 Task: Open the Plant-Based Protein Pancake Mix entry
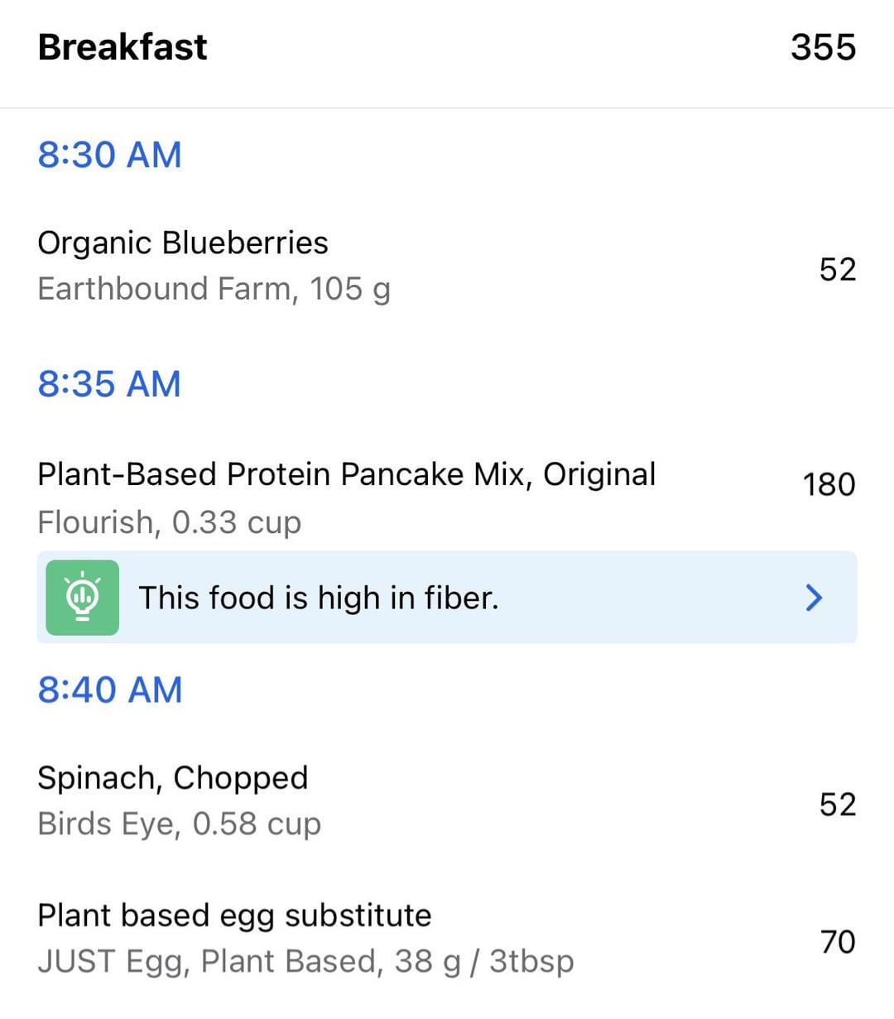[346, 474]
